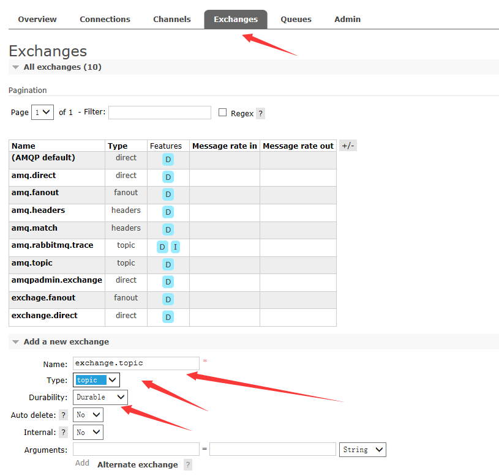Collapse the All exchanges section
The image size is (499, 476).
(62, 67)
